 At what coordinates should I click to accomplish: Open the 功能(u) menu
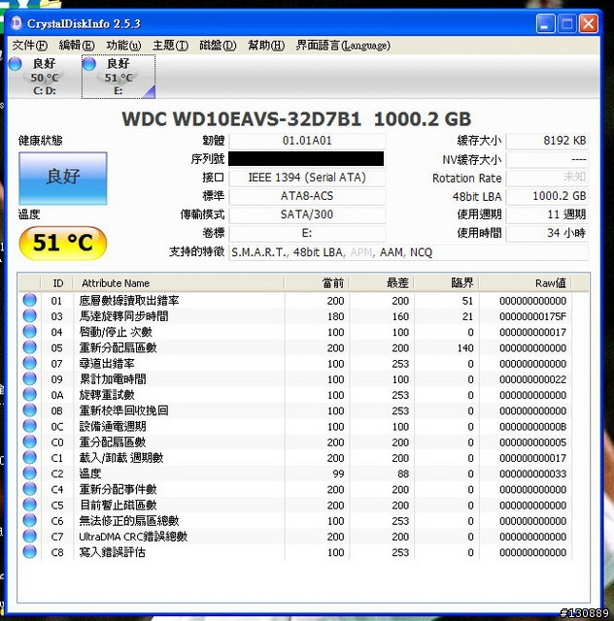tap(123, 46)
